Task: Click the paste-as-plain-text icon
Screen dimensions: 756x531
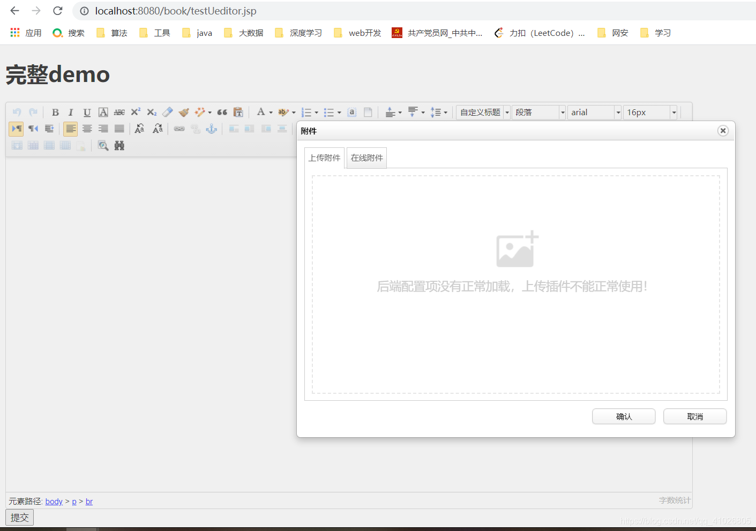Action: 238,113
